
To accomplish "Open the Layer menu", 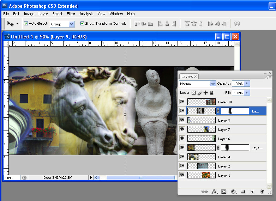I will coord(43,14).
